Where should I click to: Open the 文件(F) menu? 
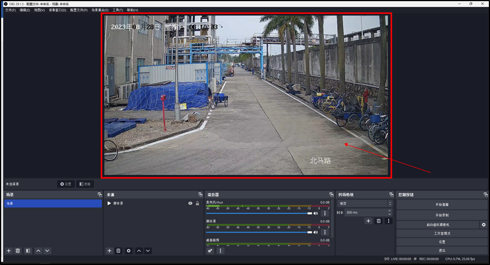(10, 10)
